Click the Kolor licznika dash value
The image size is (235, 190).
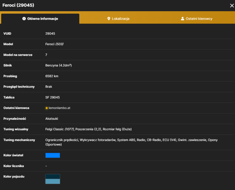point(46,166)
